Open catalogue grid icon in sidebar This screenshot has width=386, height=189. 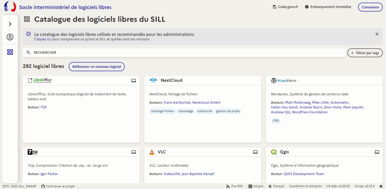click(x=10, y=52)
